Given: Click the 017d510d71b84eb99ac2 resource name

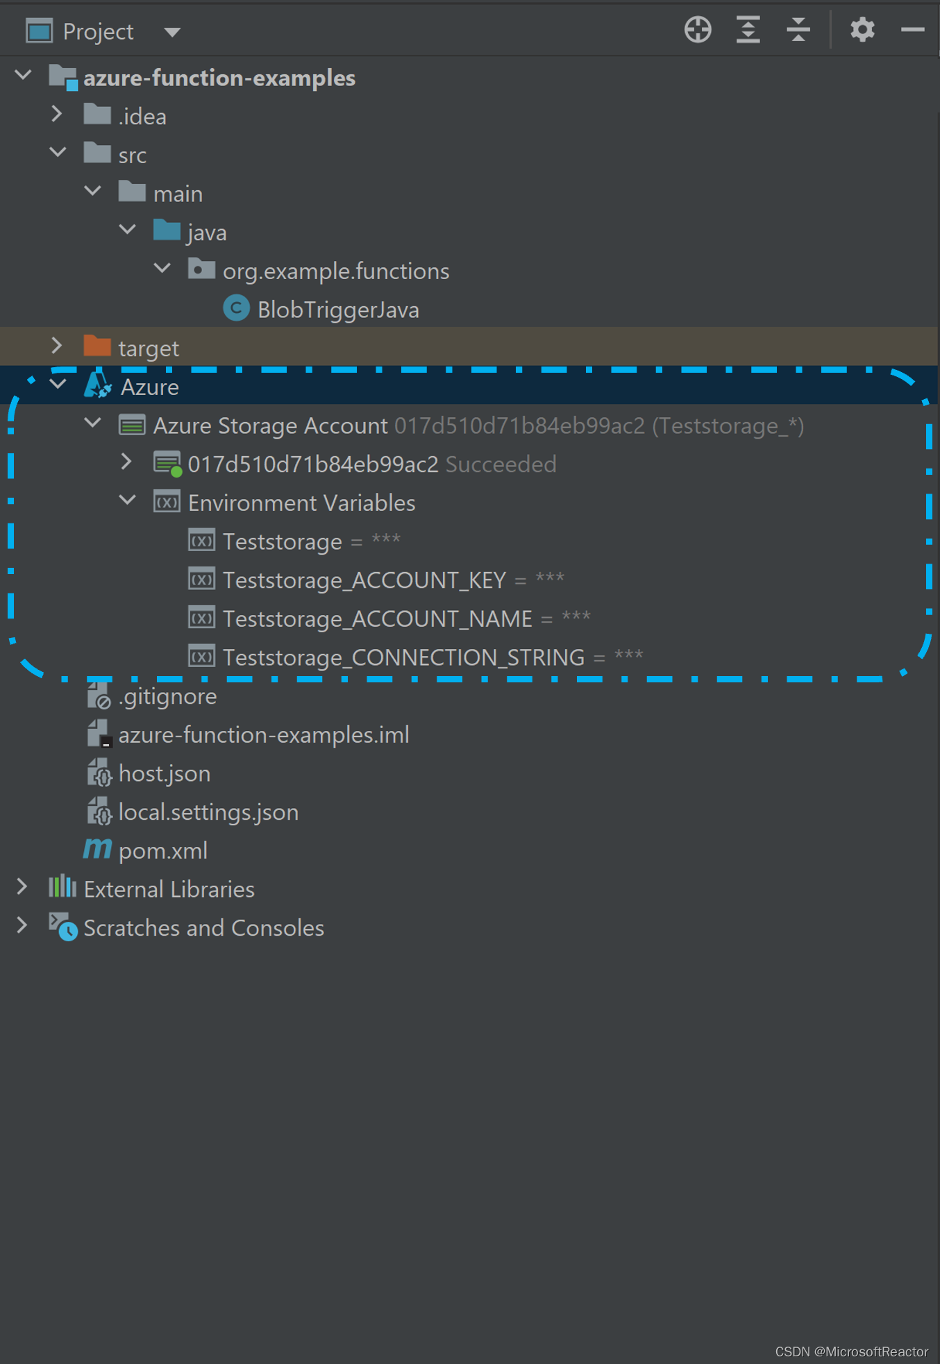Looking at the screenshot, I should coord(313,464).
